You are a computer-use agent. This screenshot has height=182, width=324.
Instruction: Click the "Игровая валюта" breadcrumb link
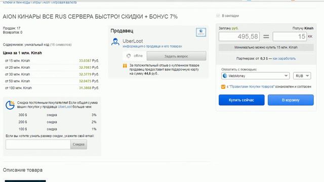click(64, 2)
